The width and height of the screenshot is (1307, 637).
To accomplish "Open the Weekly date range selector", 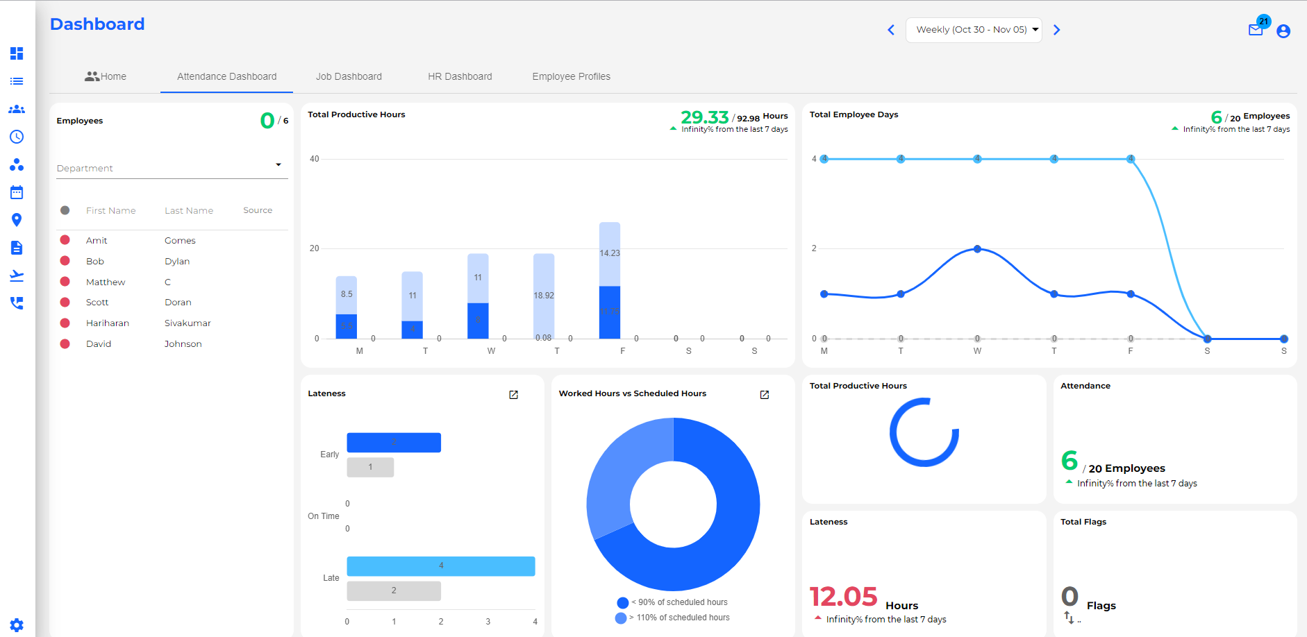I will (x=973, y=29).
